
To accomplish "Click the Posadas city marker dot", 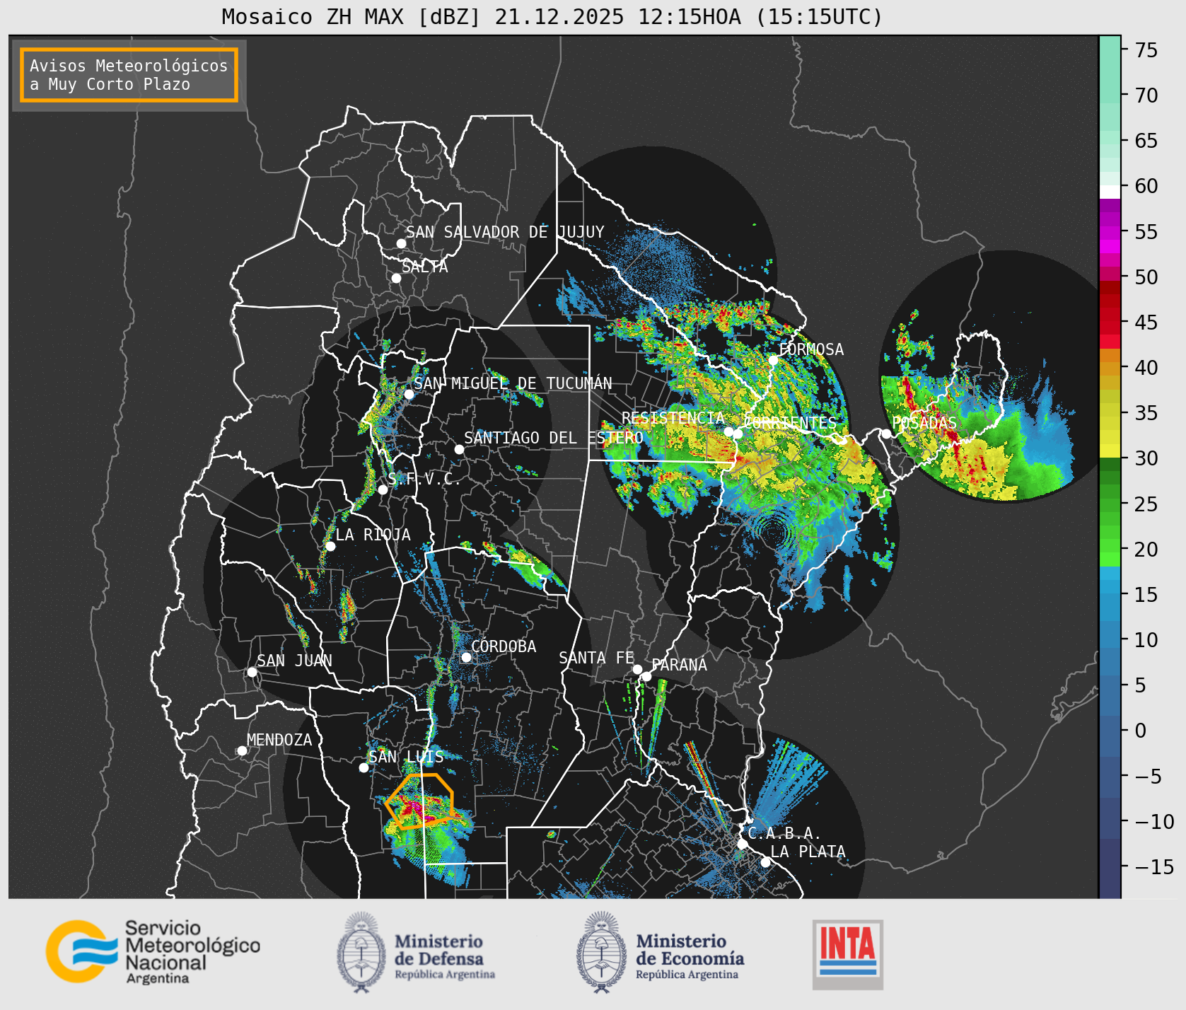I will pyautogui.click(x=886, y=434).
